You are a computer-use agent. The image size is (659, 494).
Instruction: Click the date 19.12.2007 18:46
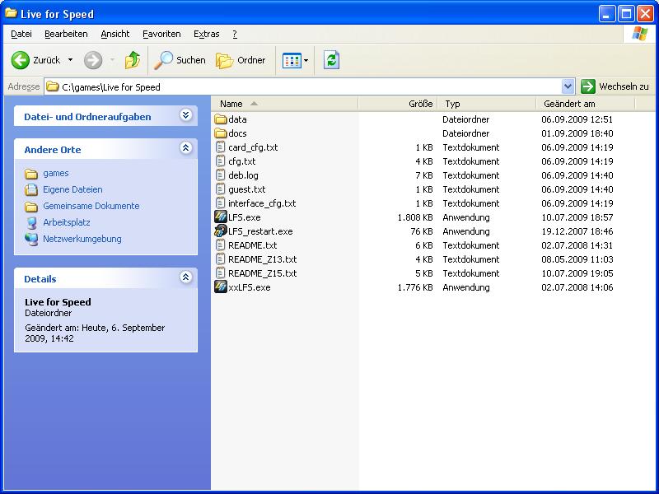tap(577, 231)
